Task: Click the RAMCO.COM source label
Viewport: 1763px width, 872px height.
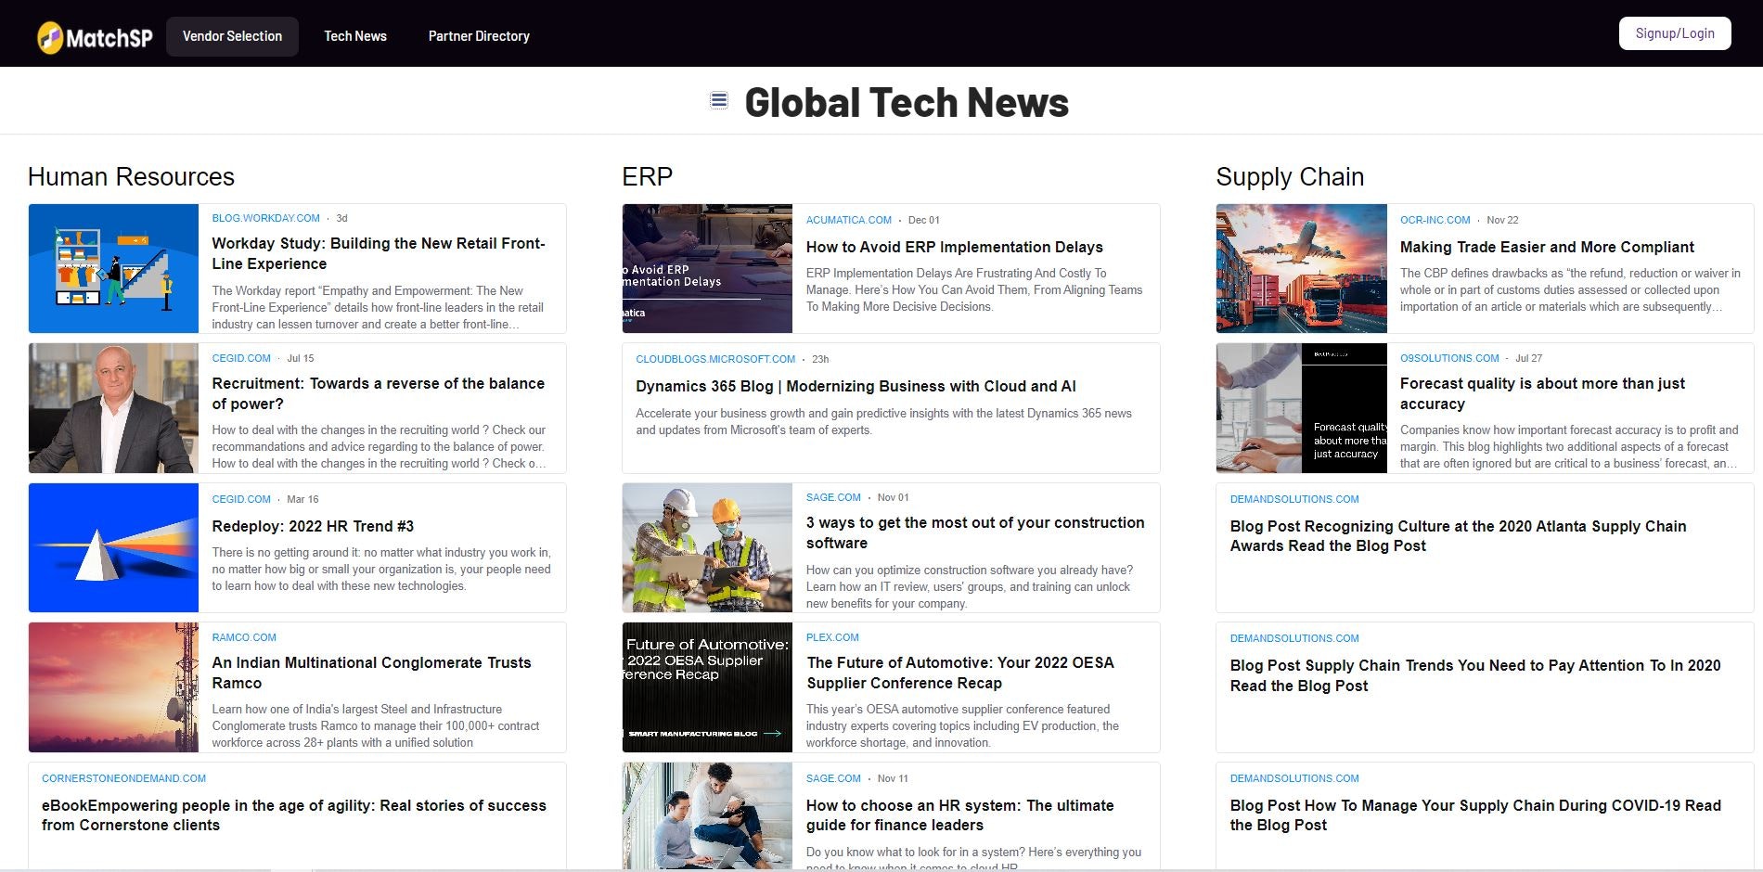Action: click(244, 637)
